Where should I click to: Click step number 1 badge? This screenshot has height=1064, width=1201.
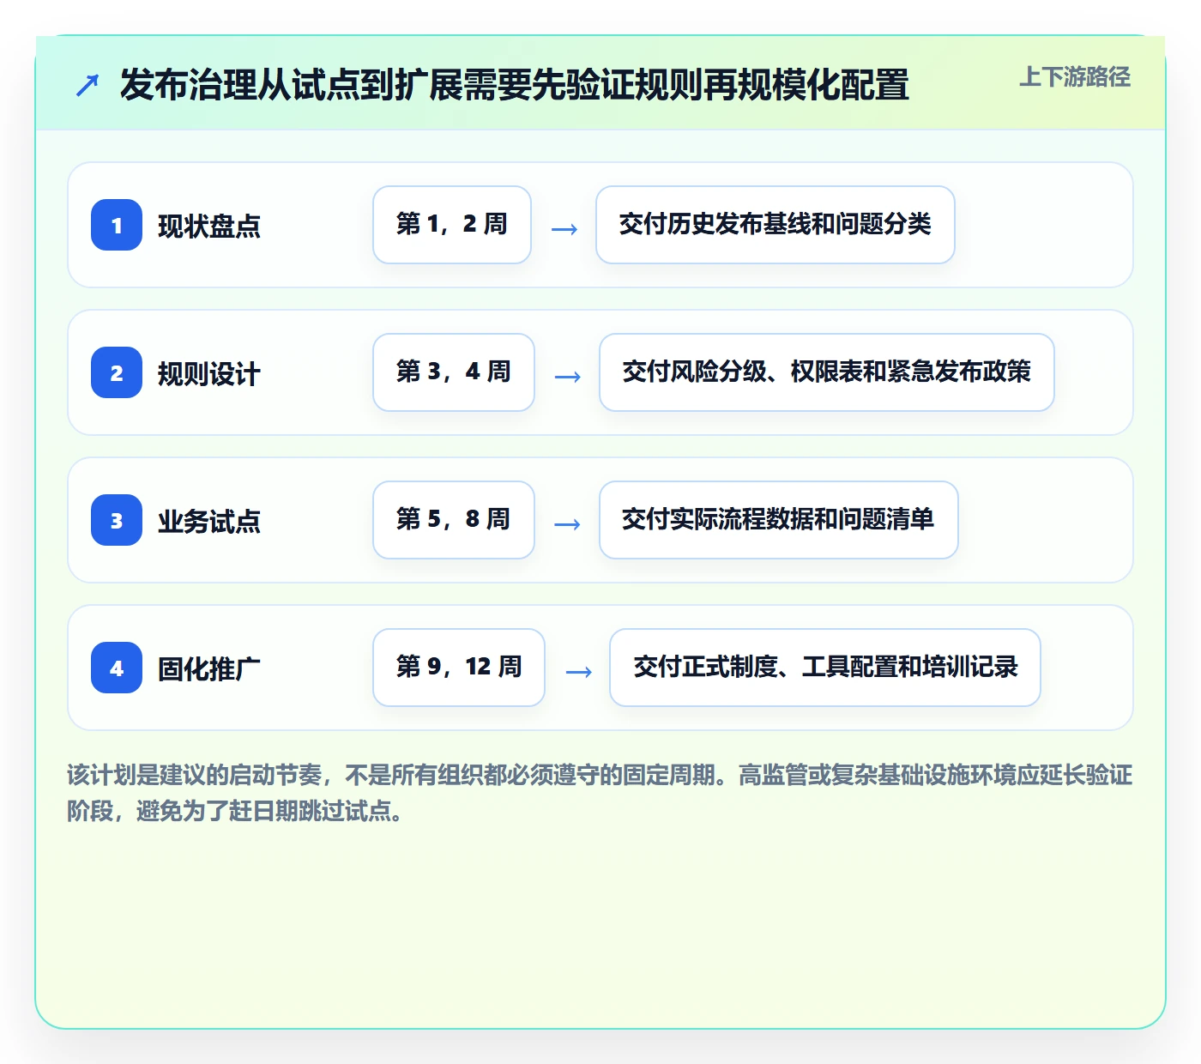tap(117, 225)
